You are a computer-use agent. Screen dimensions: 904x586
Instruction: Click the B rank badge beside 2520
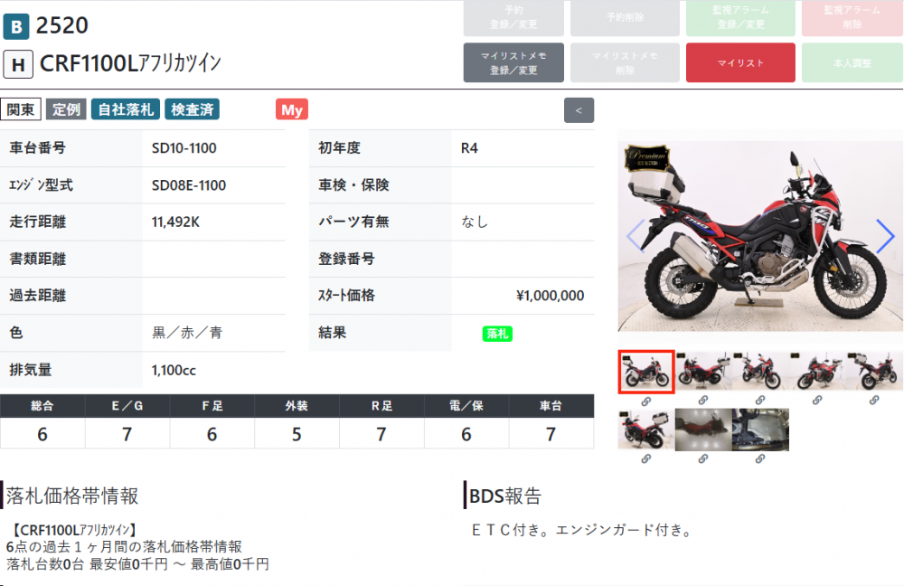(x=15, y=26)
